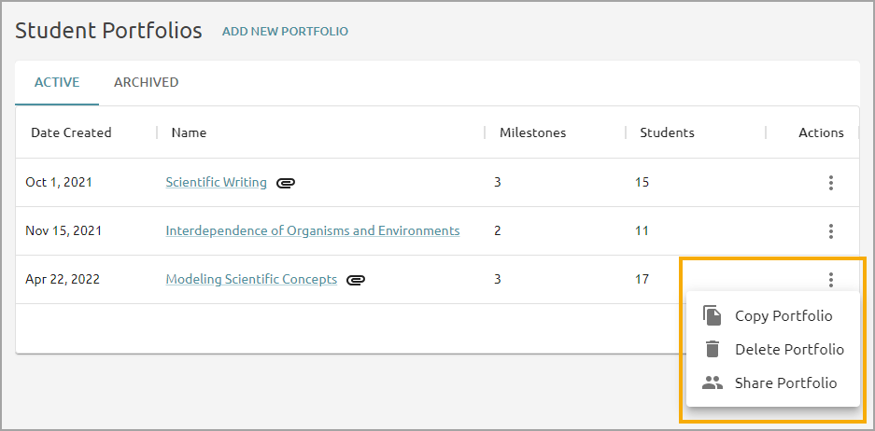Click the paperclip icon beside Modeling Scientific Concepts
The width and height of the screenshot is (875, 431).
[356, 280]
